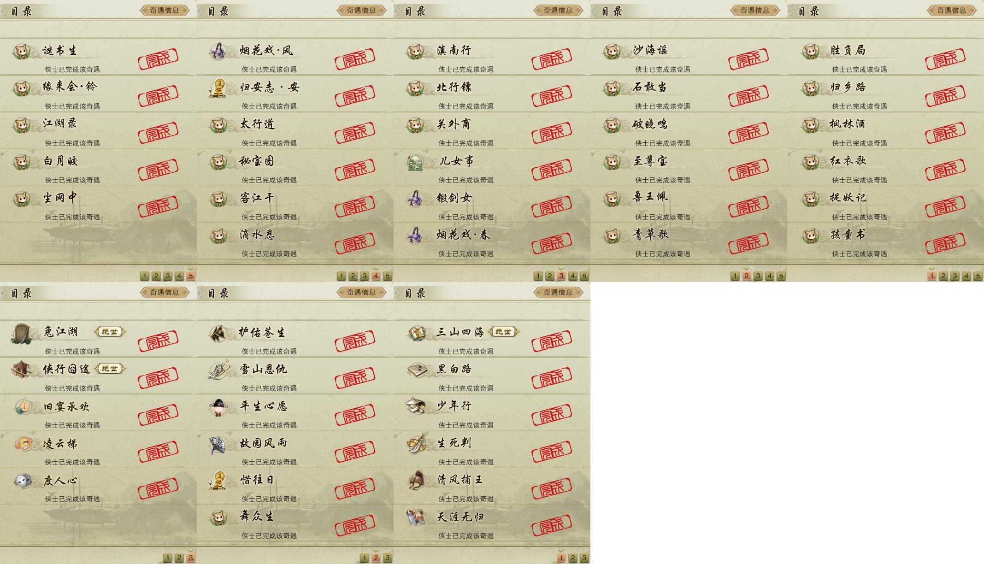Click the 烟花戏·风 character portrait icon
Screen dimensions: 984x564
pyautogui.click(x=218, y=51)
